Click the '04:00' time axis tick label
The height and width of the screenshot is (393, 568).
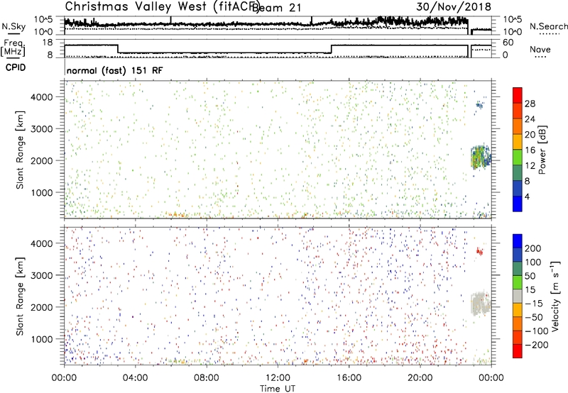(x=135, y=378)
